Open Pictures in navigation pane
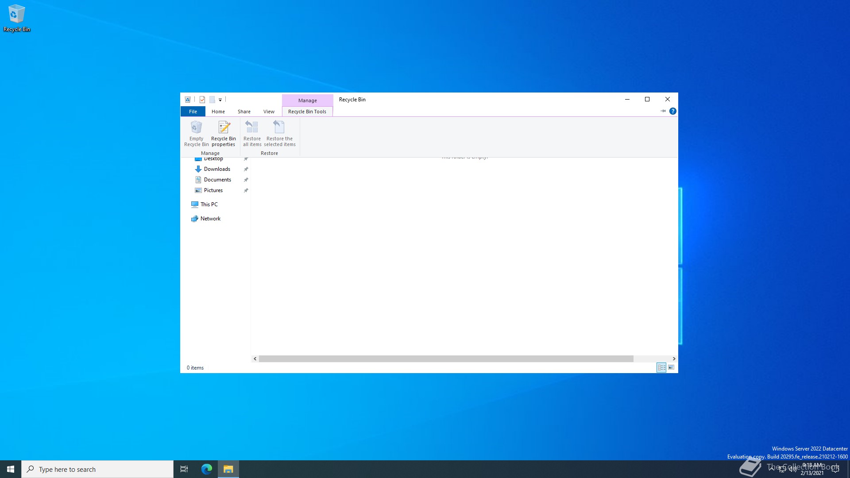This screenshot has width=850, height=478. 213,190
